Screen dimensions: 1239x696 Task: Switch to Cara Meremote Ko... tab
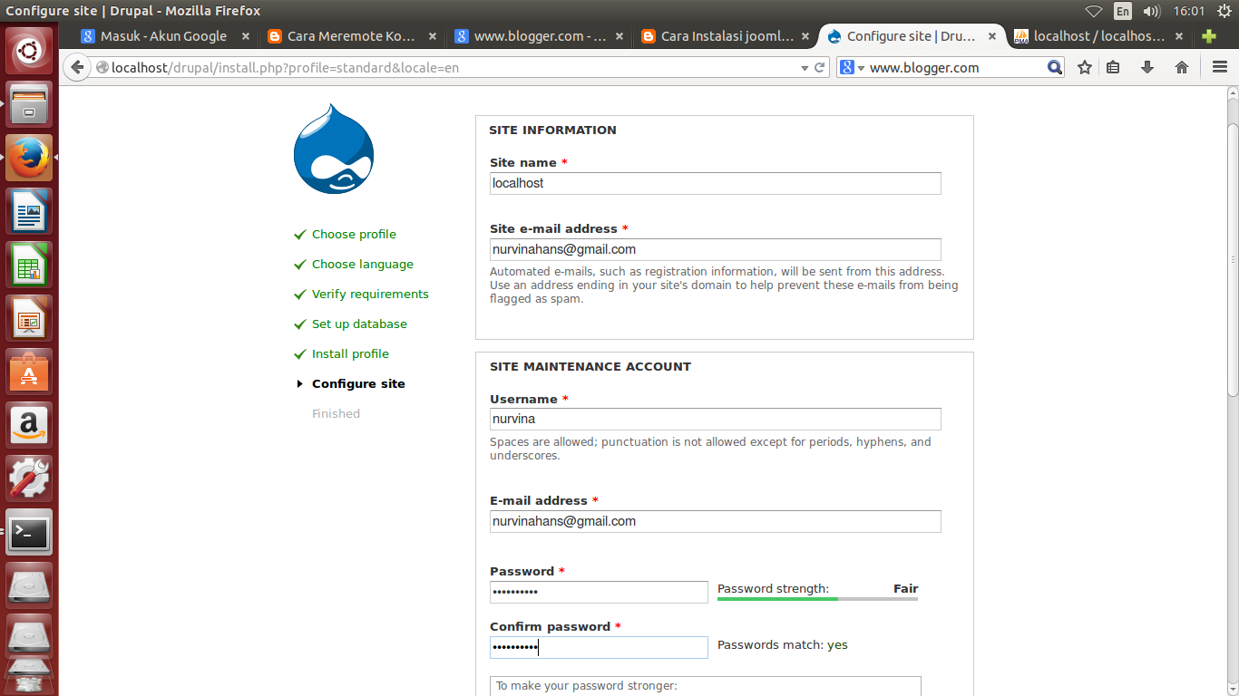point(351,36)
